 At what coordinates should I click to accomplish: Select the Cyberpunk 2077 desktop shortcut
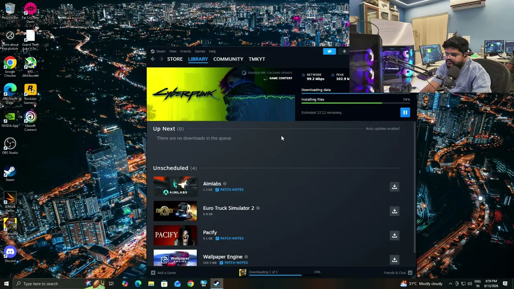(x=10, y=229)
